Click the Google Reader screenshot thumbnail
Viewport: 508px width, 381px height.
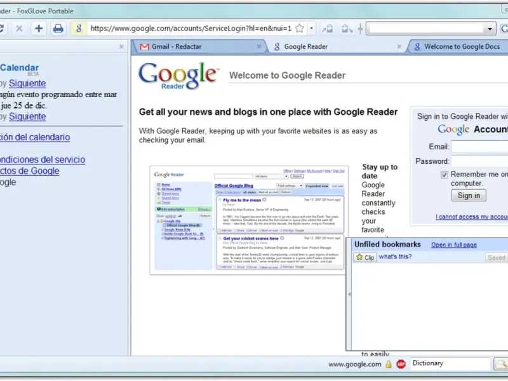pyautogui.click(x=249, y=220)
